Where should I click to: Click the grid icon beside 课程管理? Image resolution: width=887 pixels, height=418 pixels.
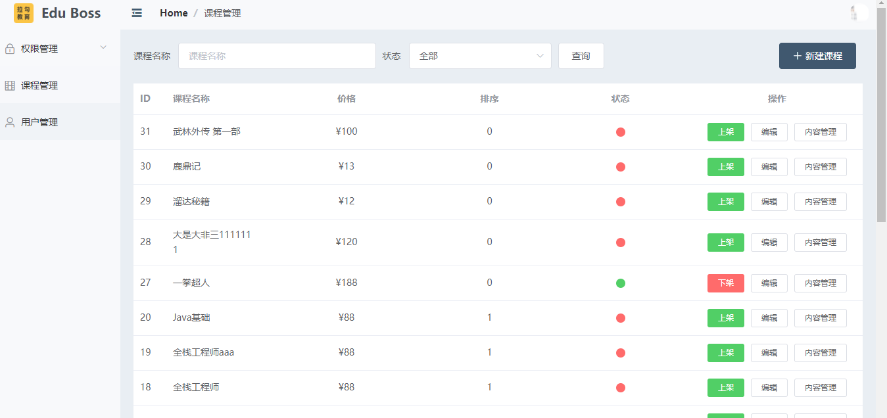tap(10, 85)
